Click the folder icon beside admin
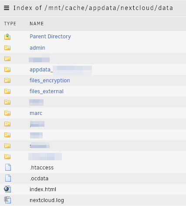 click(7, 47)
